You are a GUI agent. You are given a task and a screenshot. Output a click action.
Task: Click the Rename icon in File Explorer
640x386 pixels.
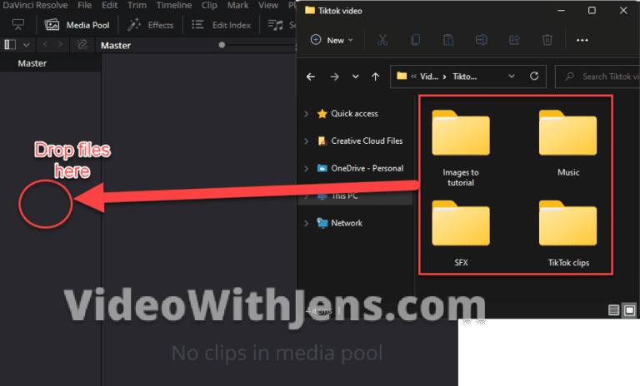(481, 40)
